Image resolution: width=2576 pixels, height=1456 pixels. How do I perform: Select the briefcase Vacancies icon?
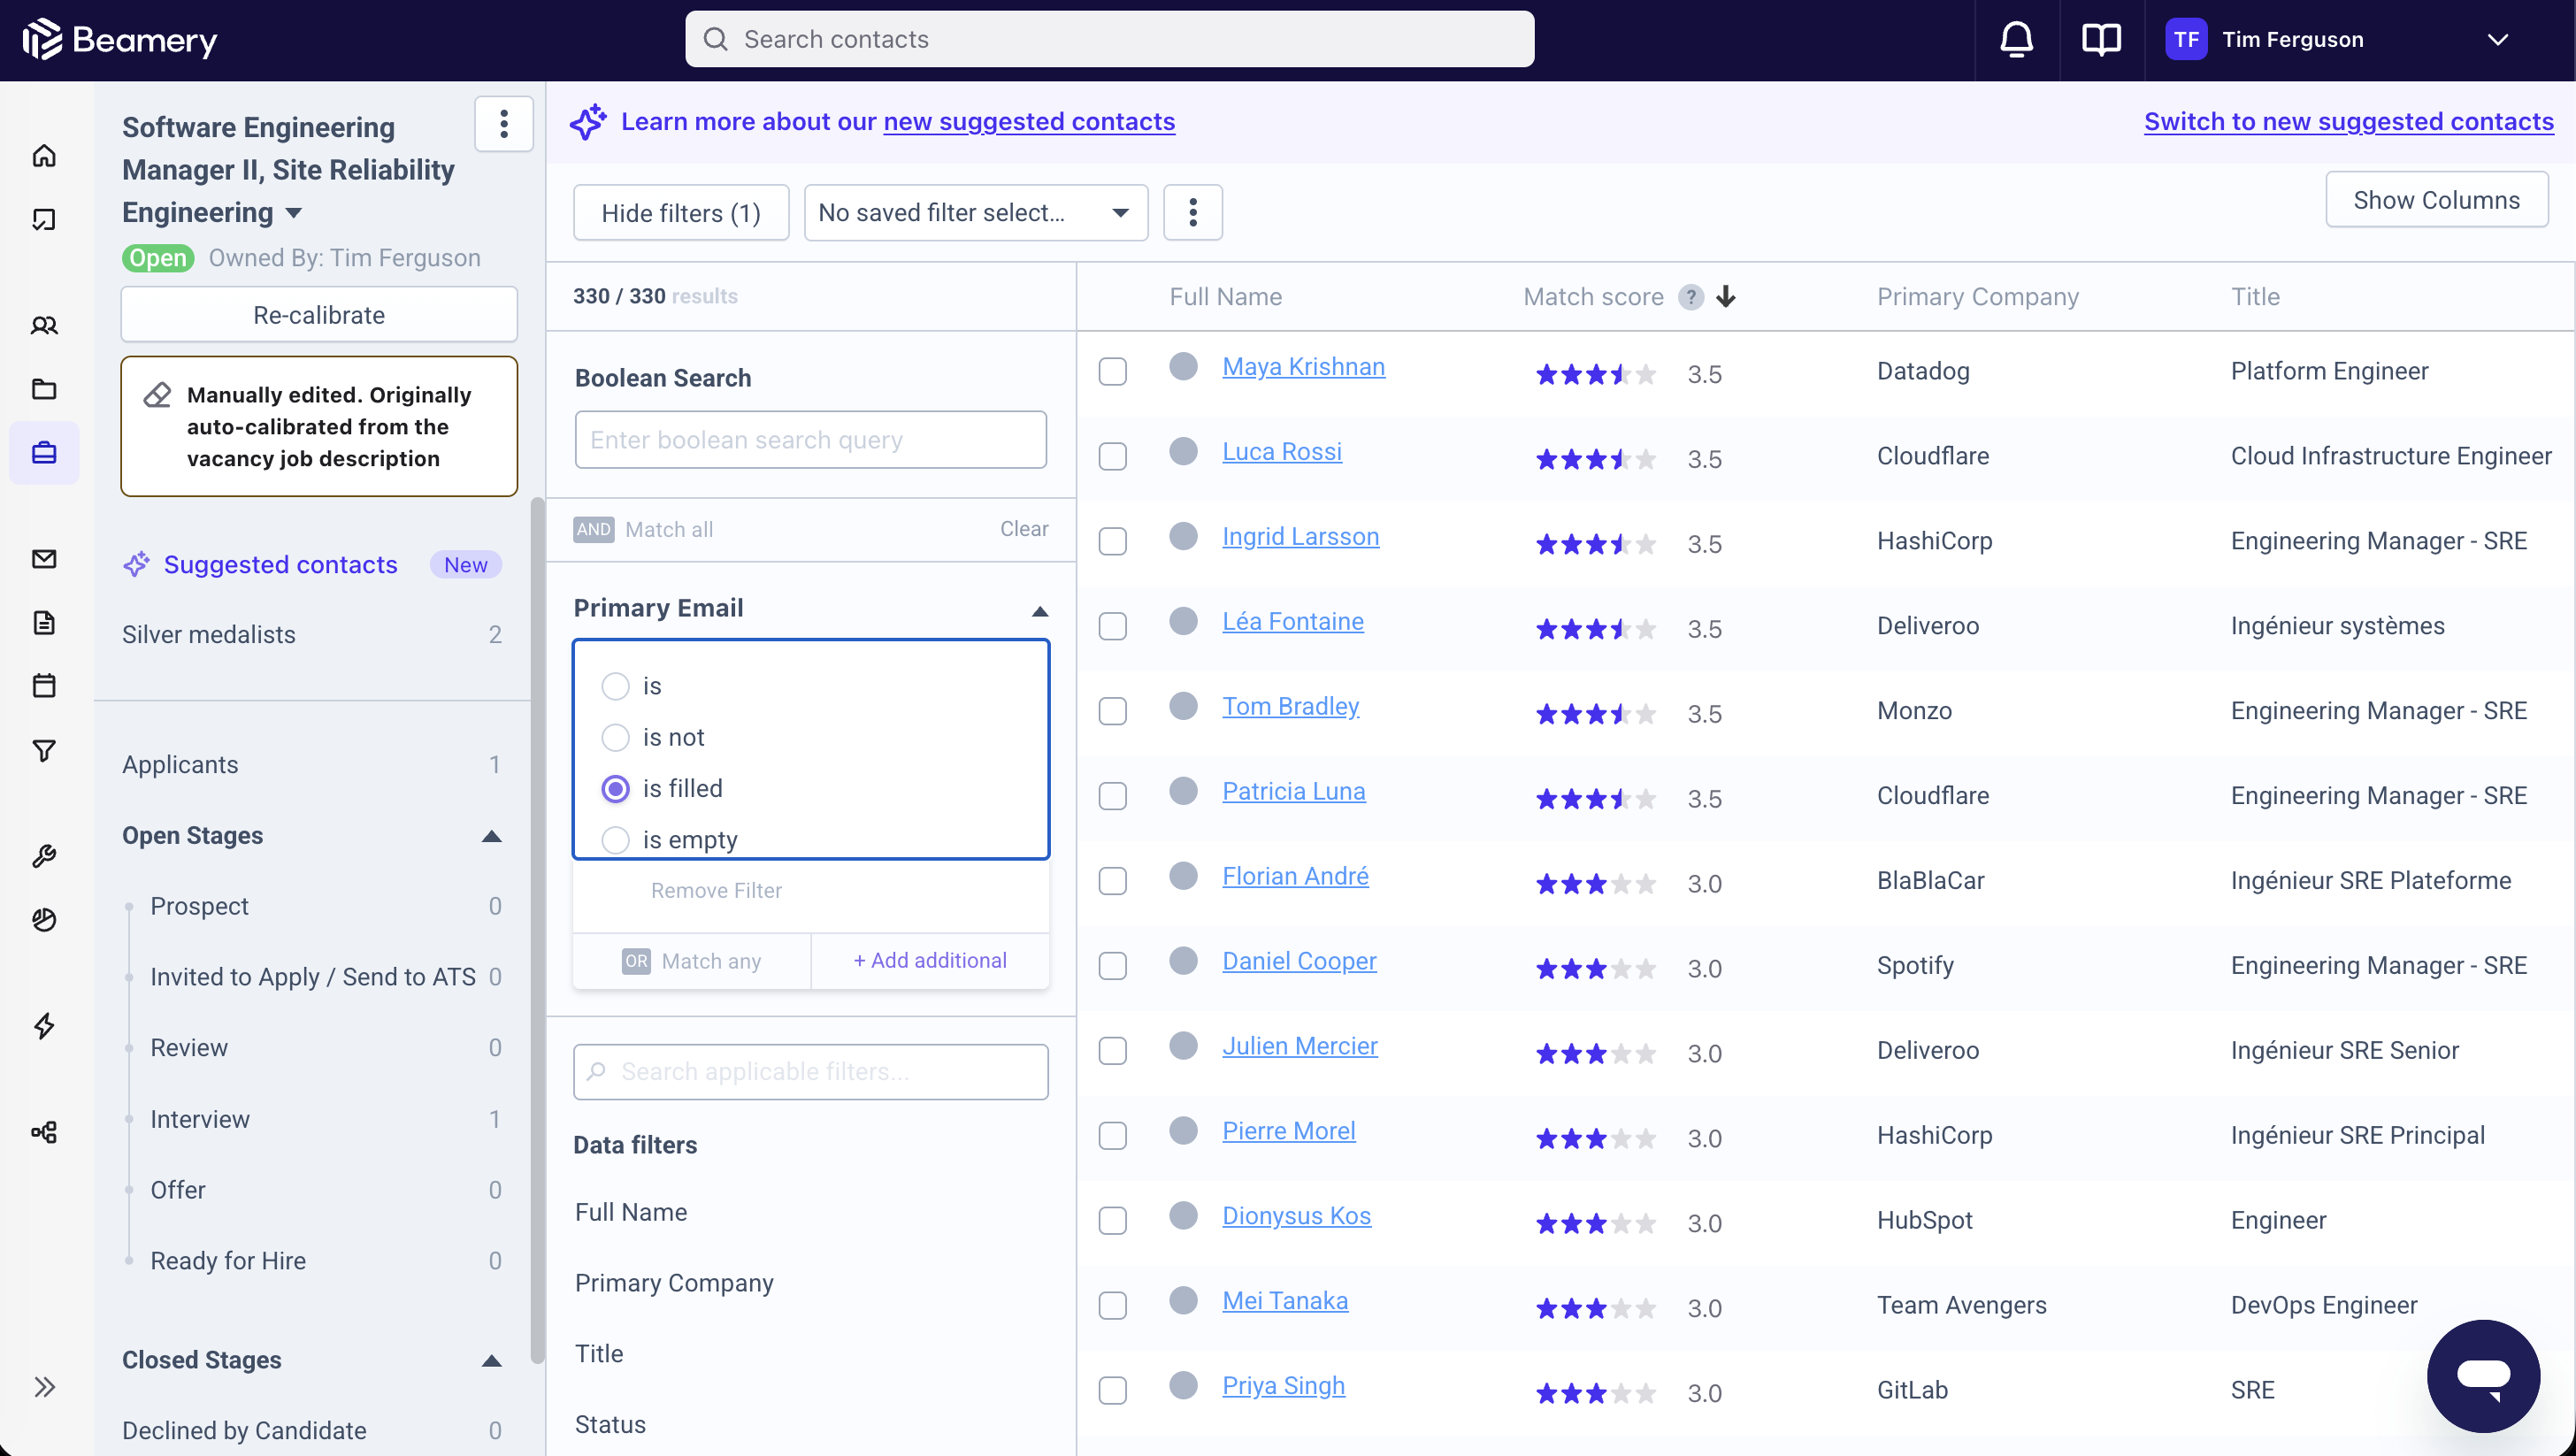click(x=44, y=453)
